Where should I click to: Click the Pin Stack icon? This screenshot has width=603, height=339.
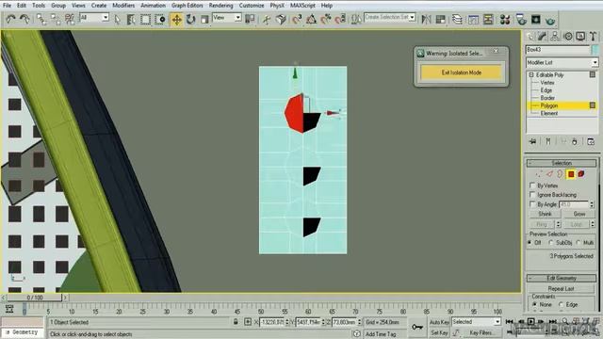[532, 141]
